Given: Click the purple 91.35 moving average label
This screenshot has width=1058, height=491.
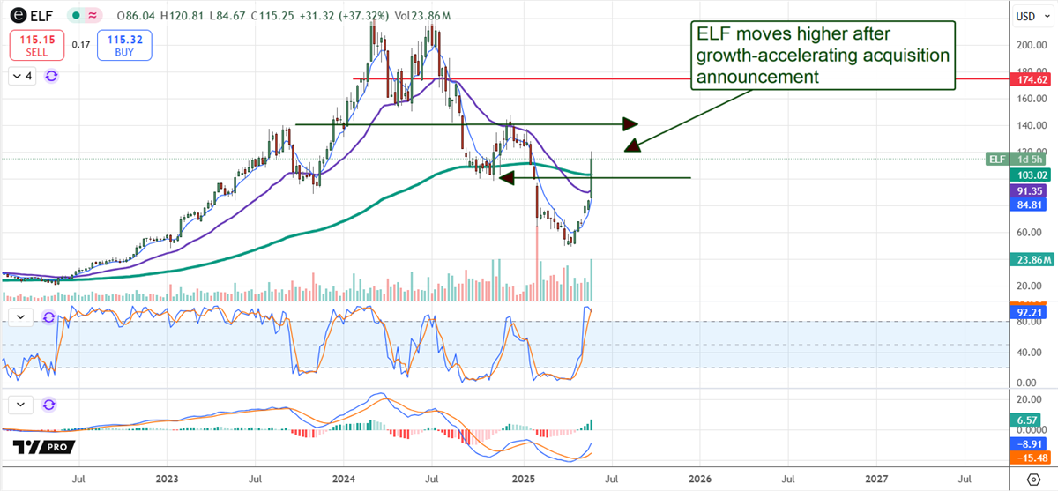Looking at the screenshot, I should (1031, 190).
